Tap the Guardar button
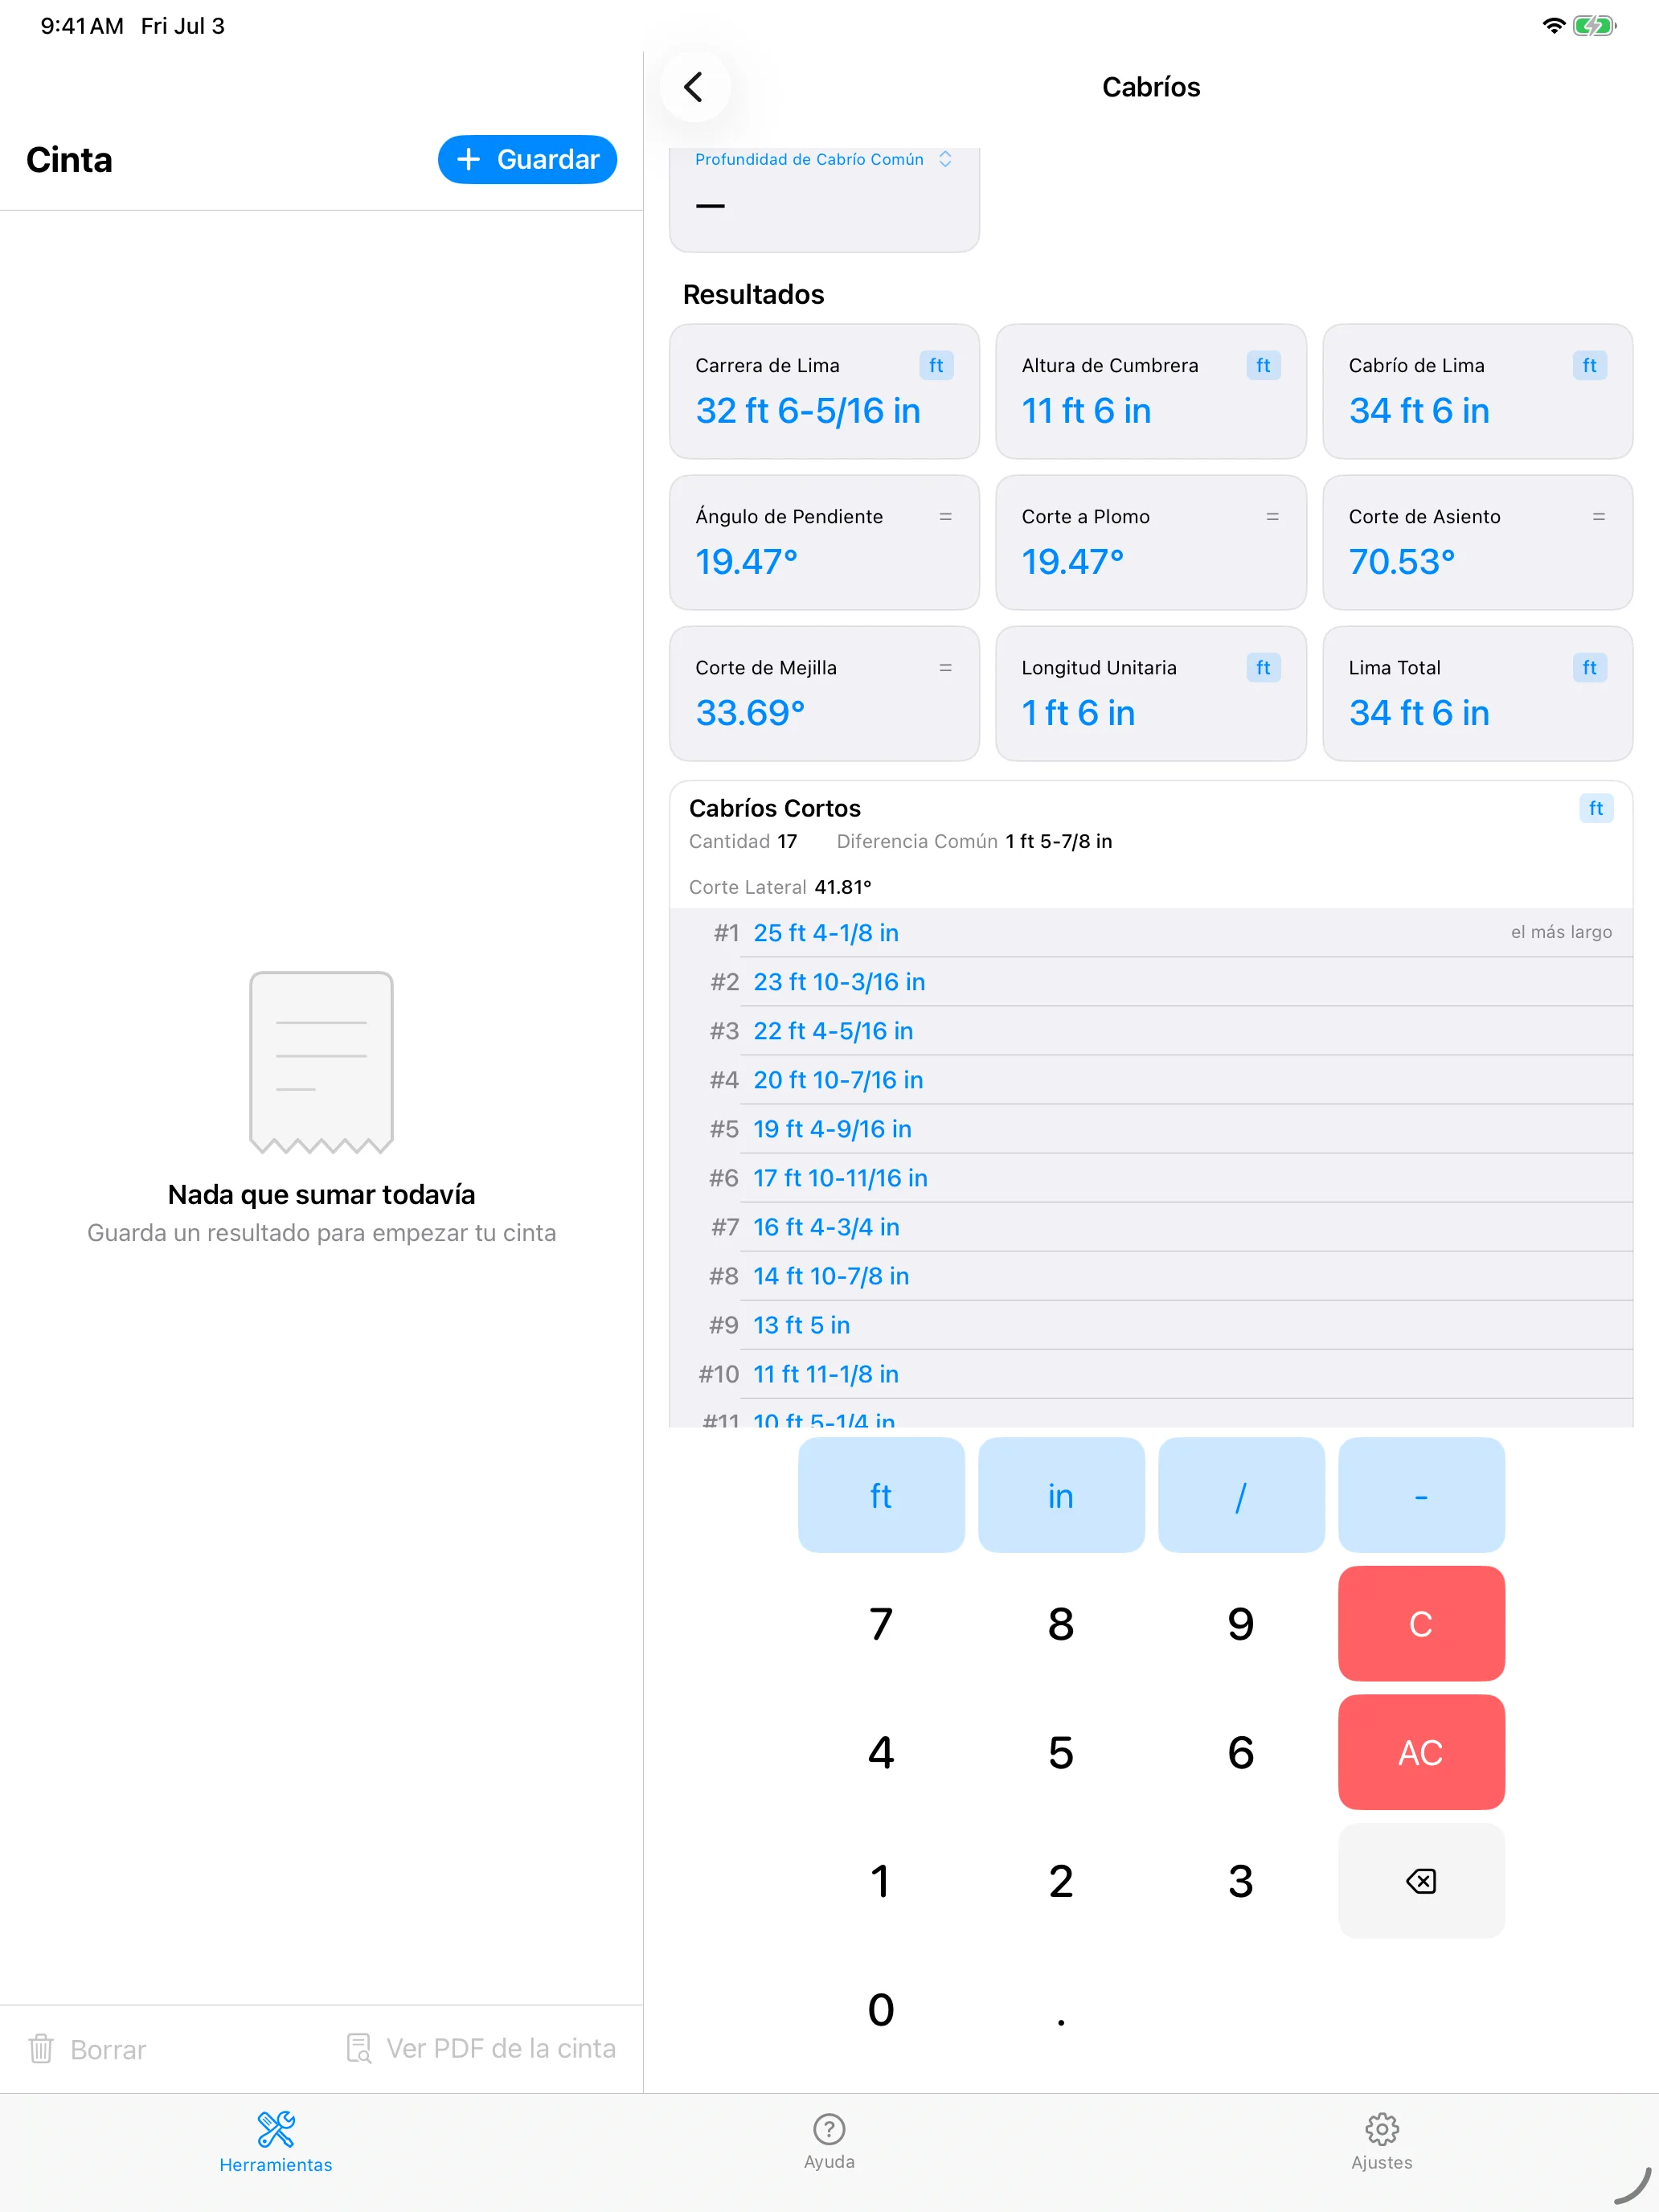1659x2212 pixels. pyautogui.click(x=527, y=160)
